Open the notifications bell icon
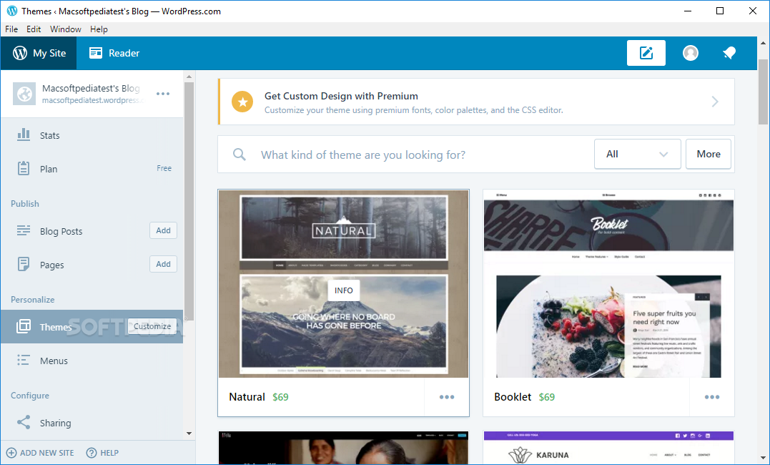770x465 pixels. (729, 53)
